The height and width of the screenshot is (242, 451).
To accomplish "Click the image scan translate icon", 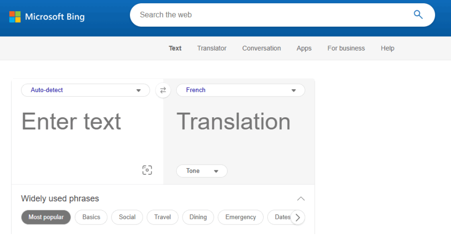I will pos(147,170).
